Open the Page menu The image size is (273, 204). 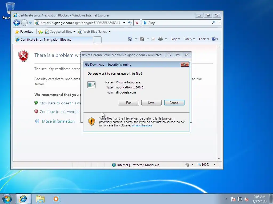[x=175, y=39]
